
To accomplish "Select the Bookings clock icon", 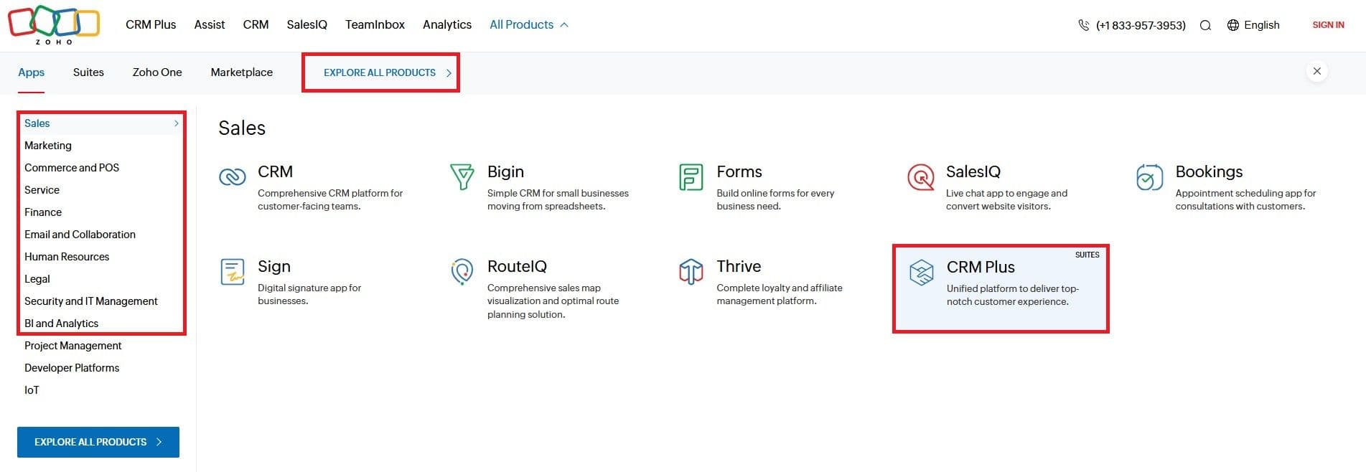I will tap(1149, 177).
